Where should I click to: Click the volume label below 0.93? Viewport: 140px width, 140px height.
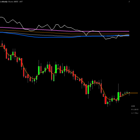click(x=135, y=109)
